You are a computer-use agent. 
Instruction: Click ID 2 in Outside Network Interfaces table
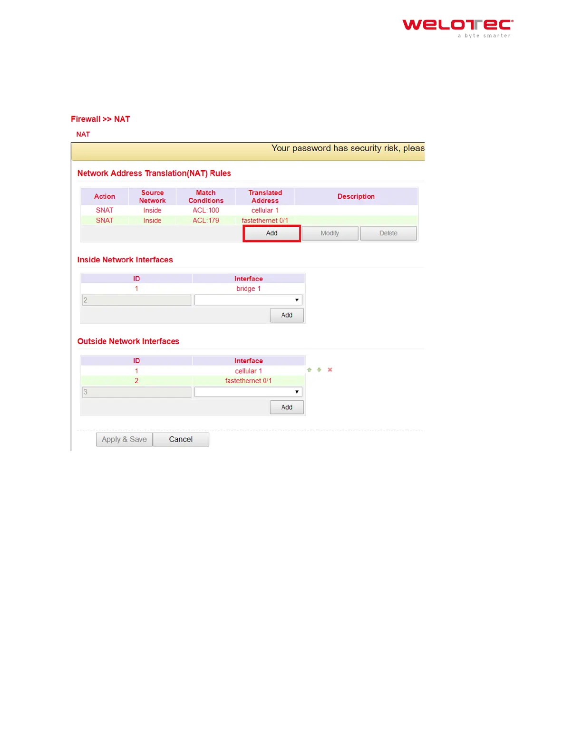coord(136,381)
